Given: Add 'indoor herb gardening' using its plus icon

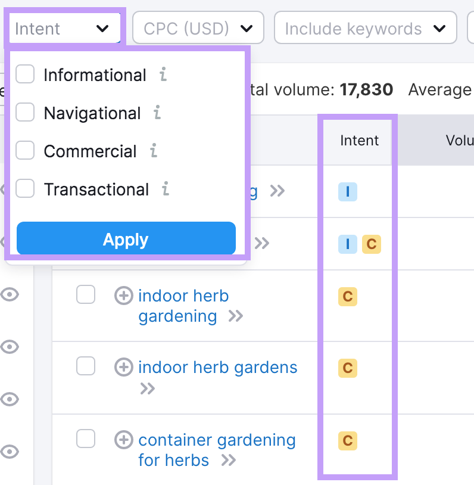Looking at the screenshot, I should click(x=123, y=294).
